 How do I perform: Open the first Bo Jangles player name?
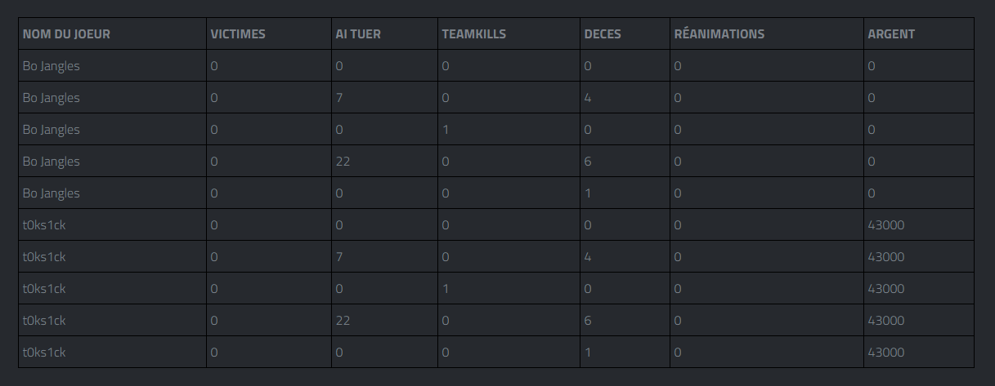tap(52, 66)
